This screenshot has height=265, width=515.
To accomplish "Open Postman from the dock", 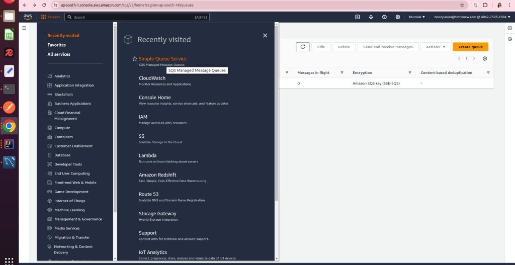I will pos(9,108).
